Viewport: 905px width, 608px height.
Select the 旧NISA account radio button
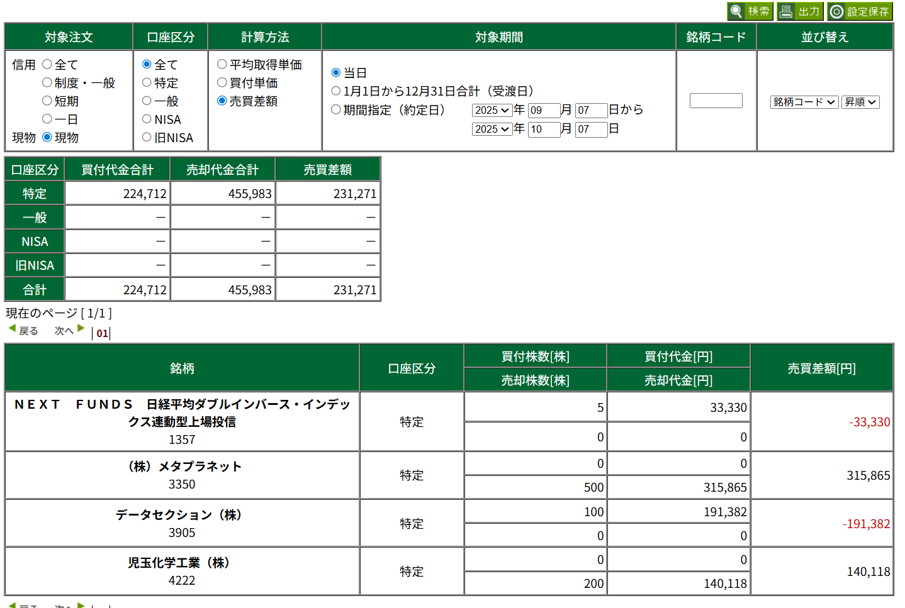[147, 137]
